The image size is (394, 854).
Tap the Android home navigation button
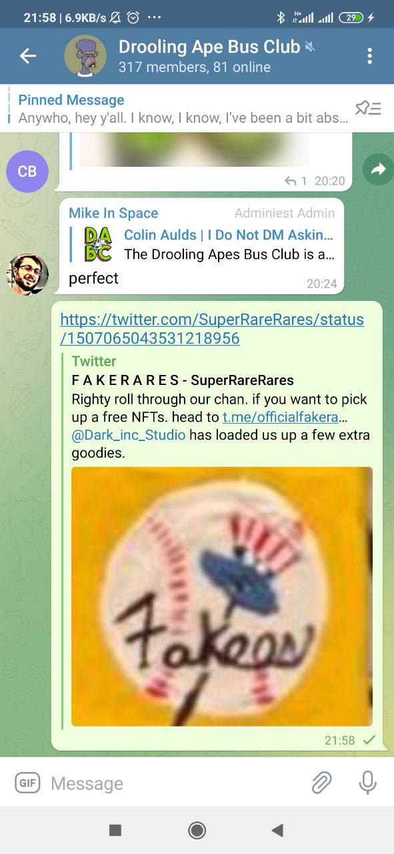[x=197, y=830]
